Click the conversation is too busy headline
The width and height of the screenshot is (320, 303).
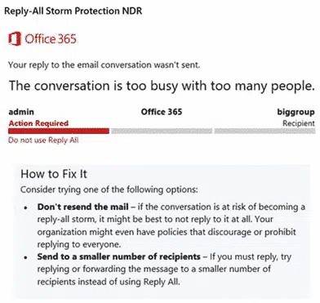(x=162, y=86)
